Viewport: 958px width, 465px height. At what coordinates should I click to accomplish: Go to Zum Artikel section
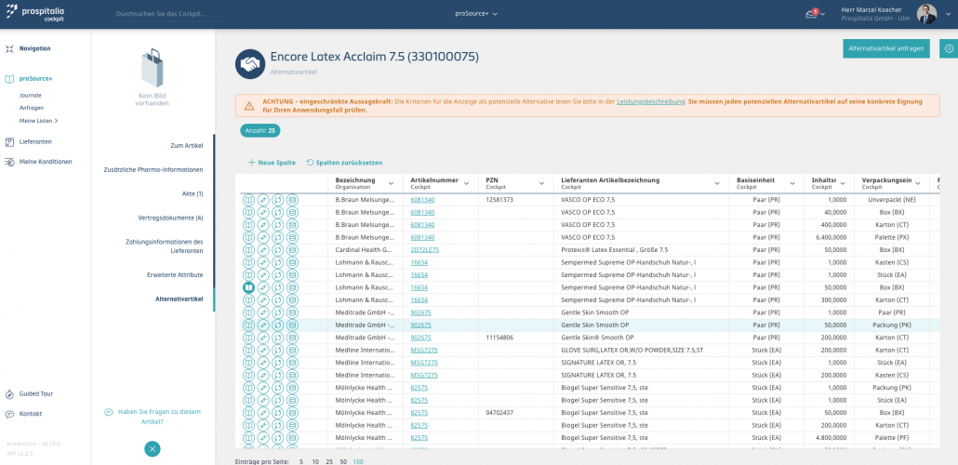click(186, 145)
